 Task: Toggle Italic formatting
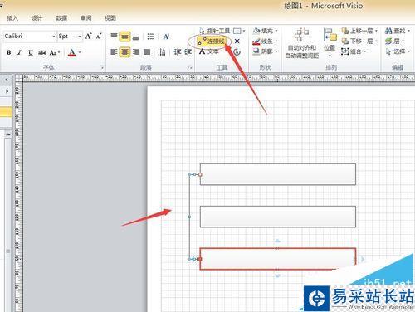[x=19, y=52]
